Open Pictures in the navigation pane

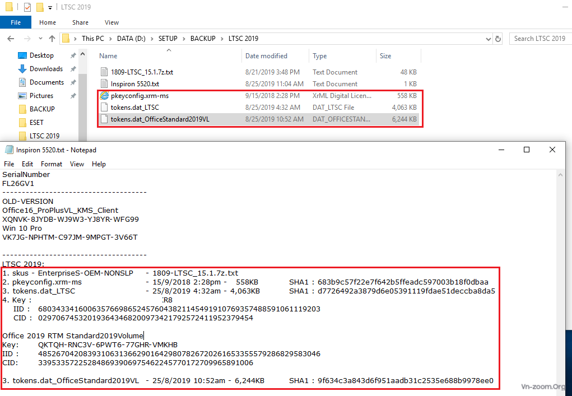[41, 96]
